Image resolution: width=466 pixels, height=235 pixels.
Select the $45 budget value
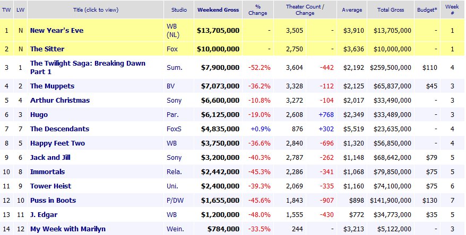[432, 86]
